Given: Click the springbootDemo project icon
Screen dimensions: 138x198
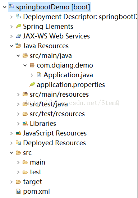Looking at the screenshot, I should [11, 6].
